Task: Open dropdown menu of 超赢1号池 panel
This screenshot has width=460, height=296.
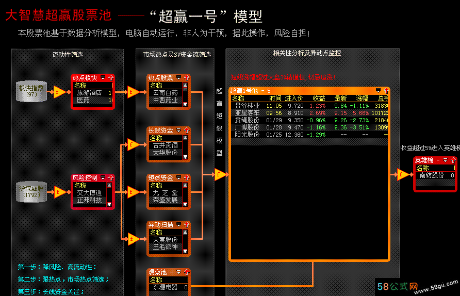Action: tap(378, 91)
